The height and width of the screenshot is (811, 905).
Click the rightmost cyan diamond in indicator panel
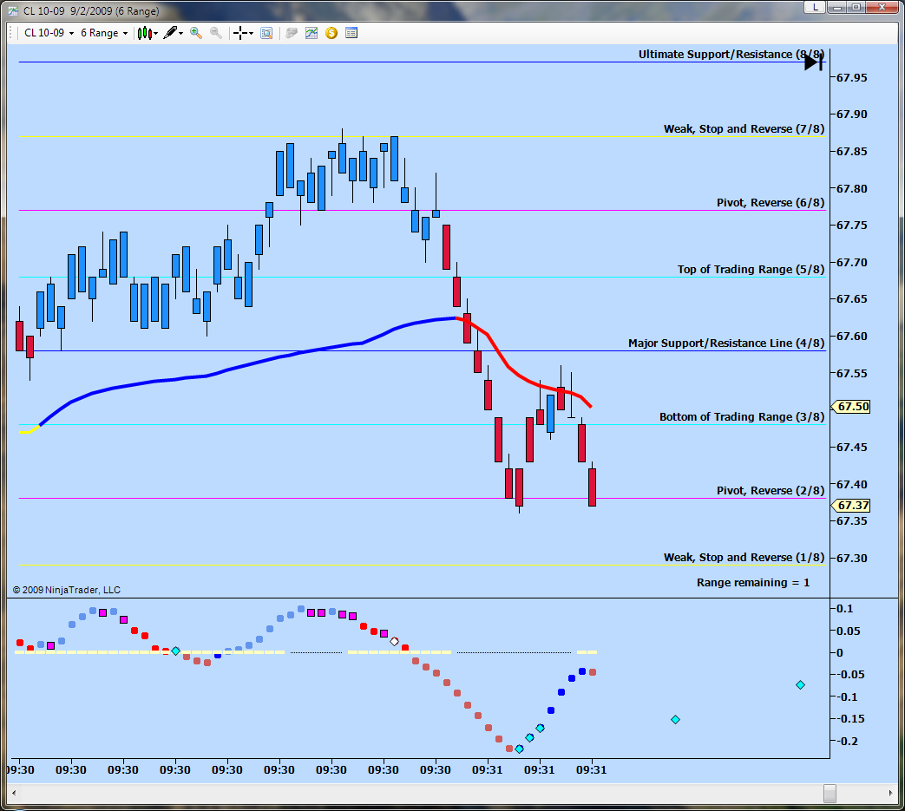(x=800, y=684)
